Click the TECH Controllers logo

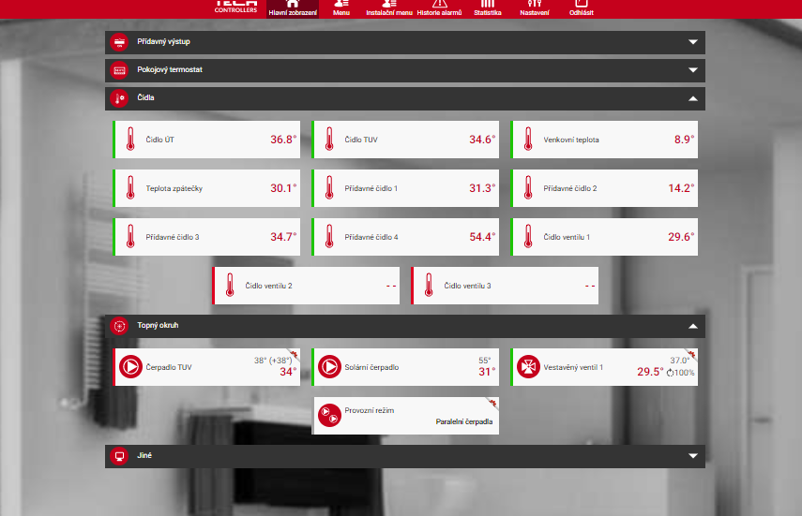point(235,7)
